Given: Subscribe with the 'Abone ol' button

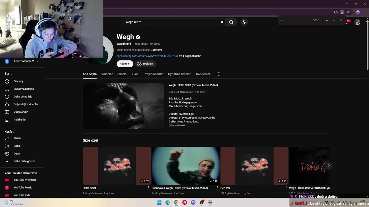Looking at the screenshot, I should click(125, 64).
